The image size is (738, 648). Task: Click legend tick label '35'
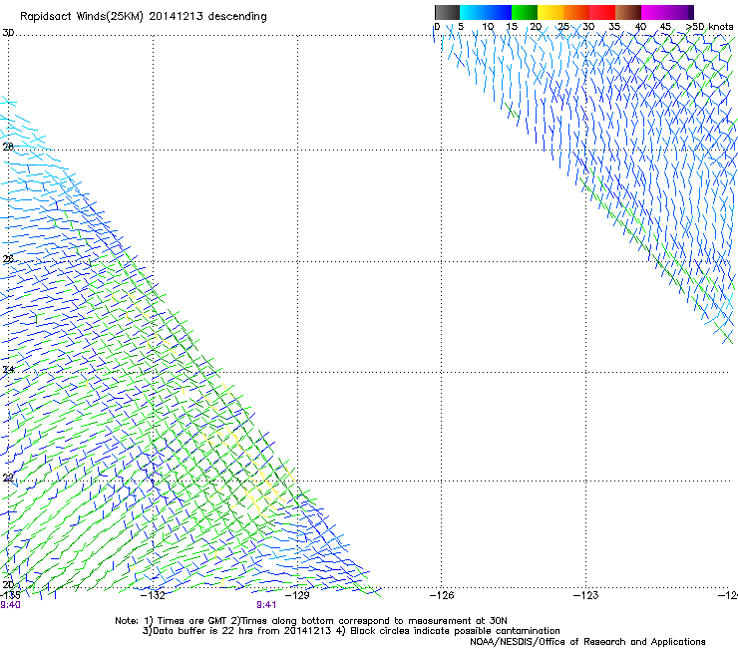614,27
